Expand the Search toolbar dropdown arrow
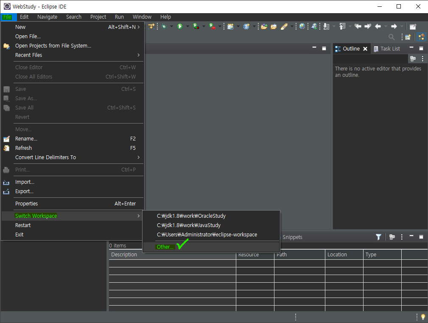Screen dimensions: 428x323 click(292, 26)
